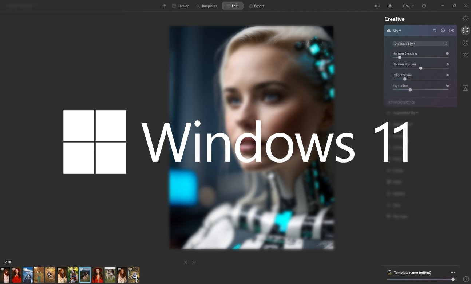Select the Edit tab
471x284 pixels.
coord(233,6)
